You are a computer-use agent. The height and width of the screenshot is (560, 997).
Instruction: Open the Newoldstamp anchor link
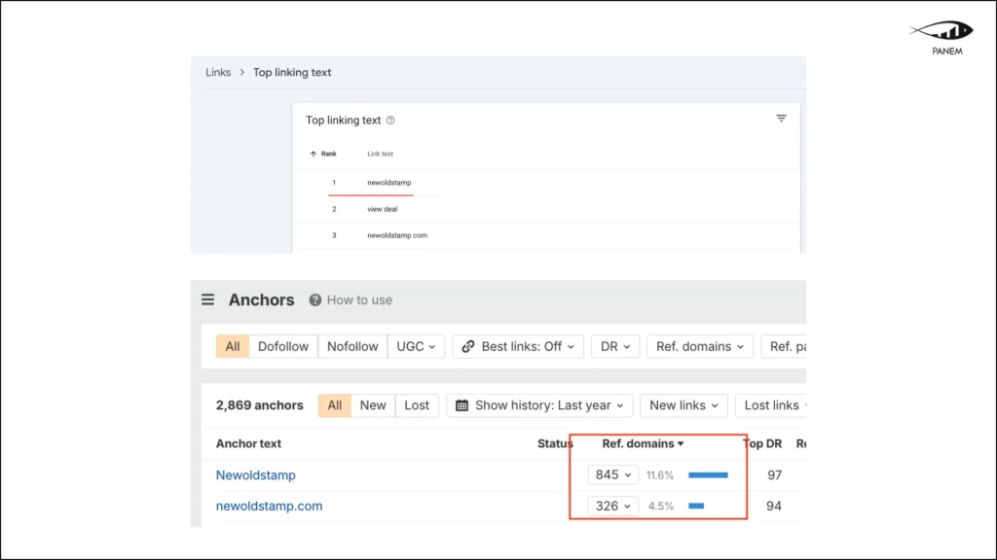(x=256, y=474)
